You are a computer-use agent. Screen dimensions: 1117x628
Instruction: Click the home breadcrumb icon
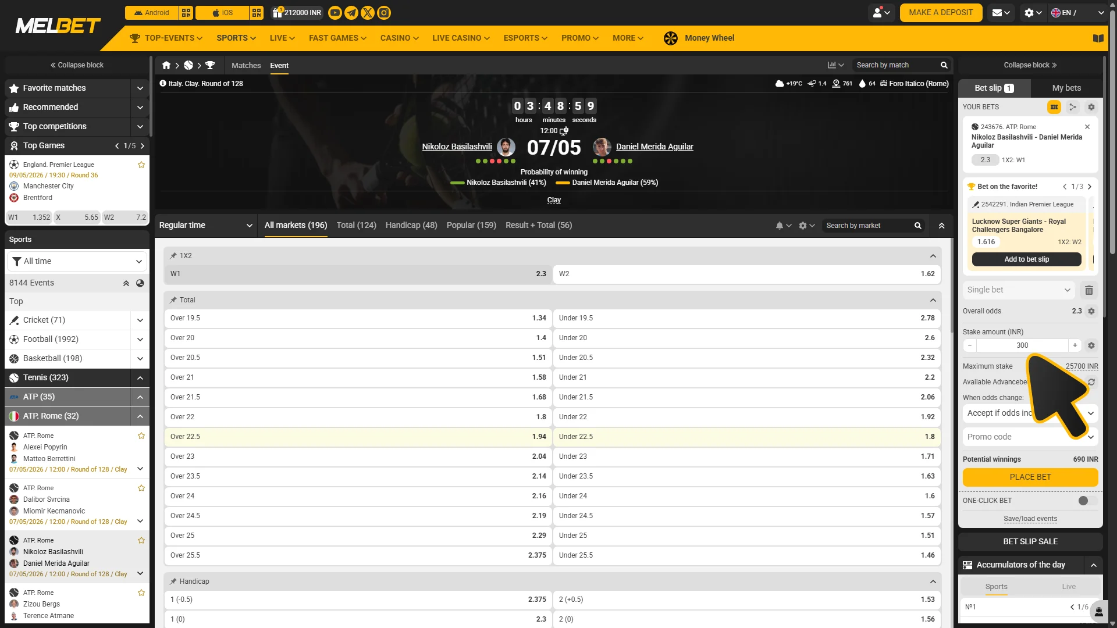(166, 65)
